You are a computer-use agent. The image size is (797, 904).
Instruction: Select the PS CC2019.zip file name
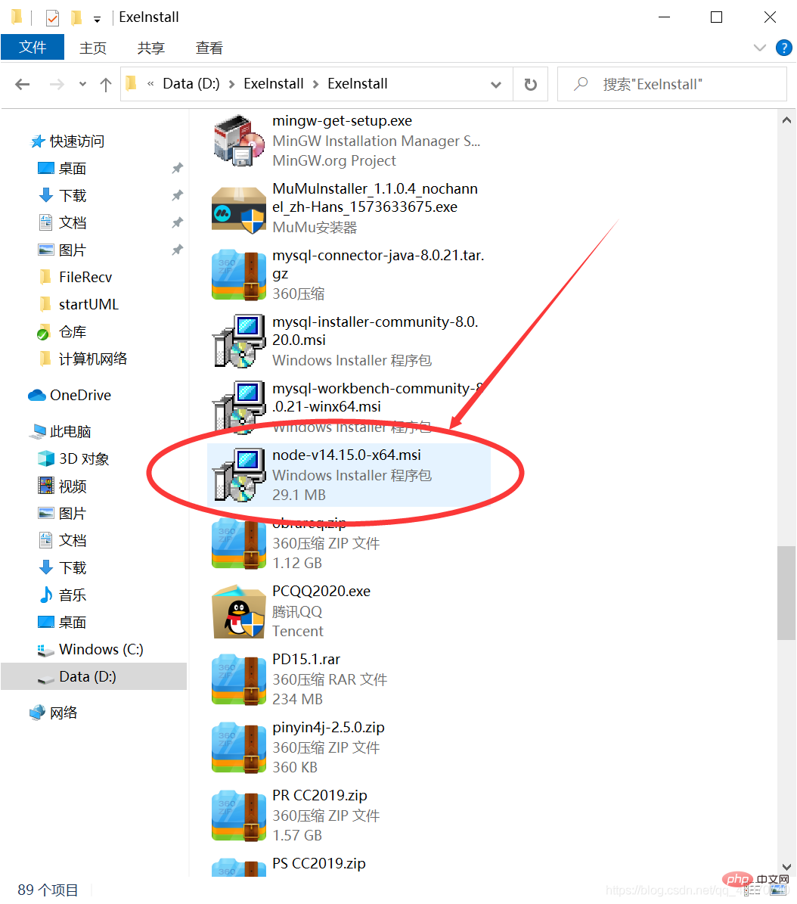[x=318, y=863]
